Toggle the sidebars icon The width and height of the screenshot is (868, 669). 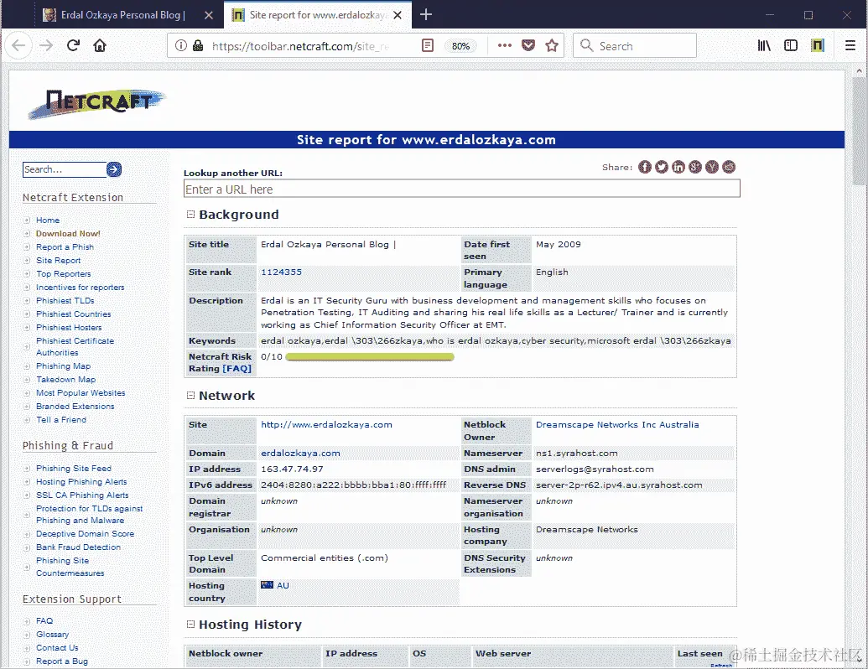[791, 45]
